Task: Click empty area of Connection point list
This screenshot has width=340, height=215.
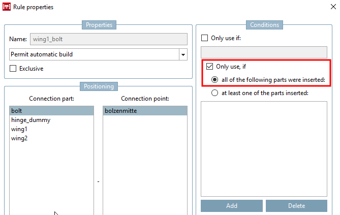Action: click(x=145, y=163)
